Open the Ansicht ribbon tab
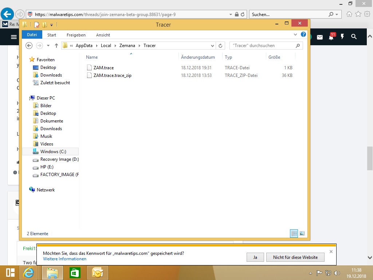This screenshot has width=373, height=280. 103,35
